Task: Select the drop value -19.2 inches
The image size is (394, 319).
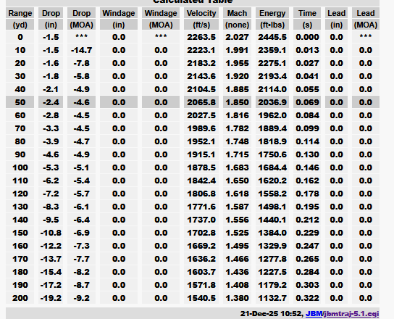Action: (x=51, y=298)
